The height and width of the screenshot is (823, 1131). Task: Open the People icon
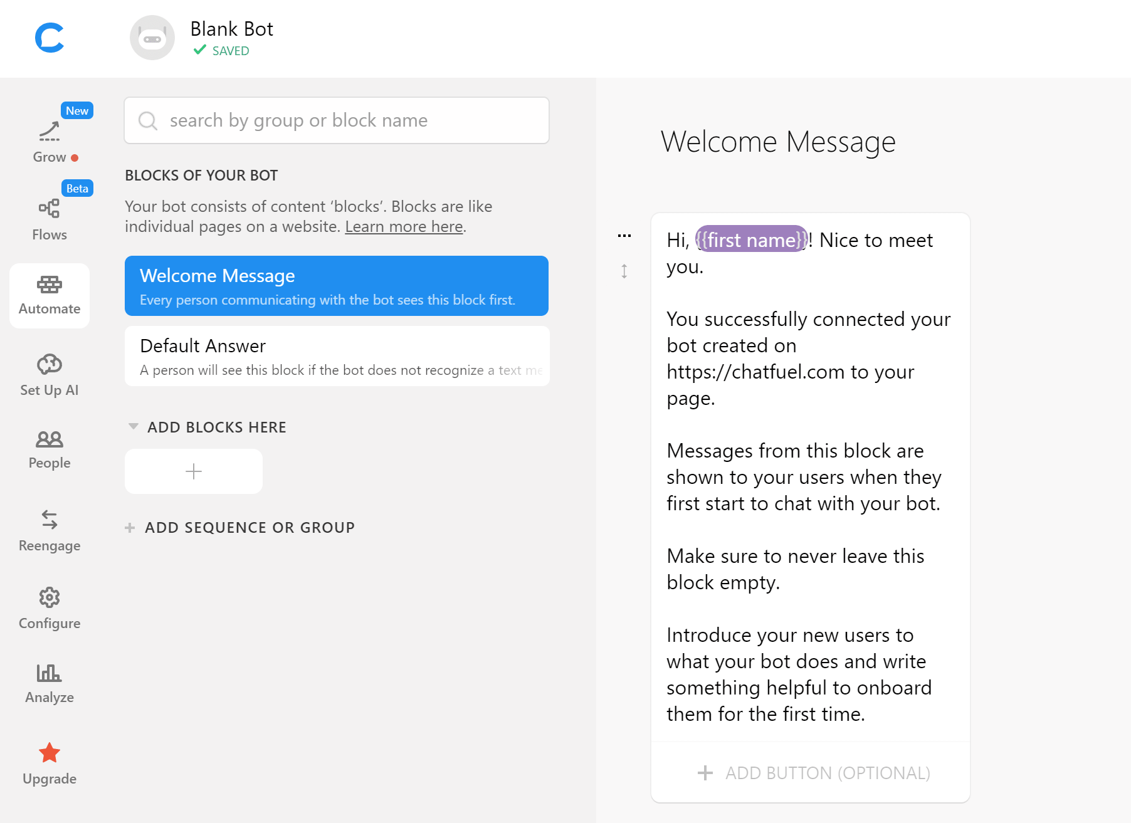50,439
